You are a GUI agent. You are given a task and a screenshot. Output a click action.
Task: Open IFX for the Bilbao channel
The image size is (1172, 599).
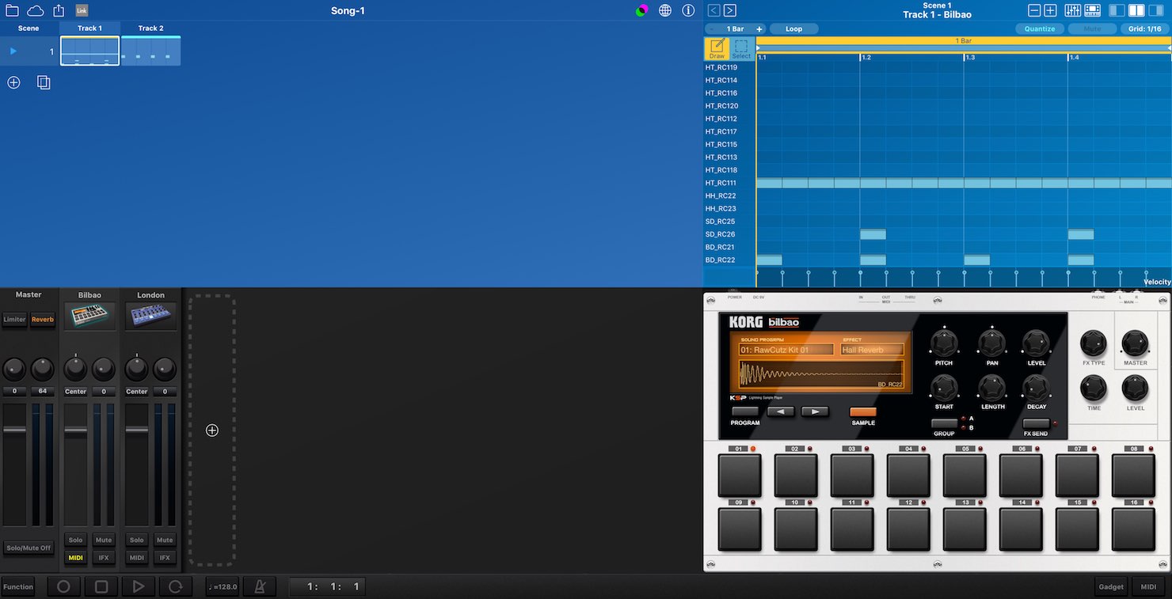[104, 558]
